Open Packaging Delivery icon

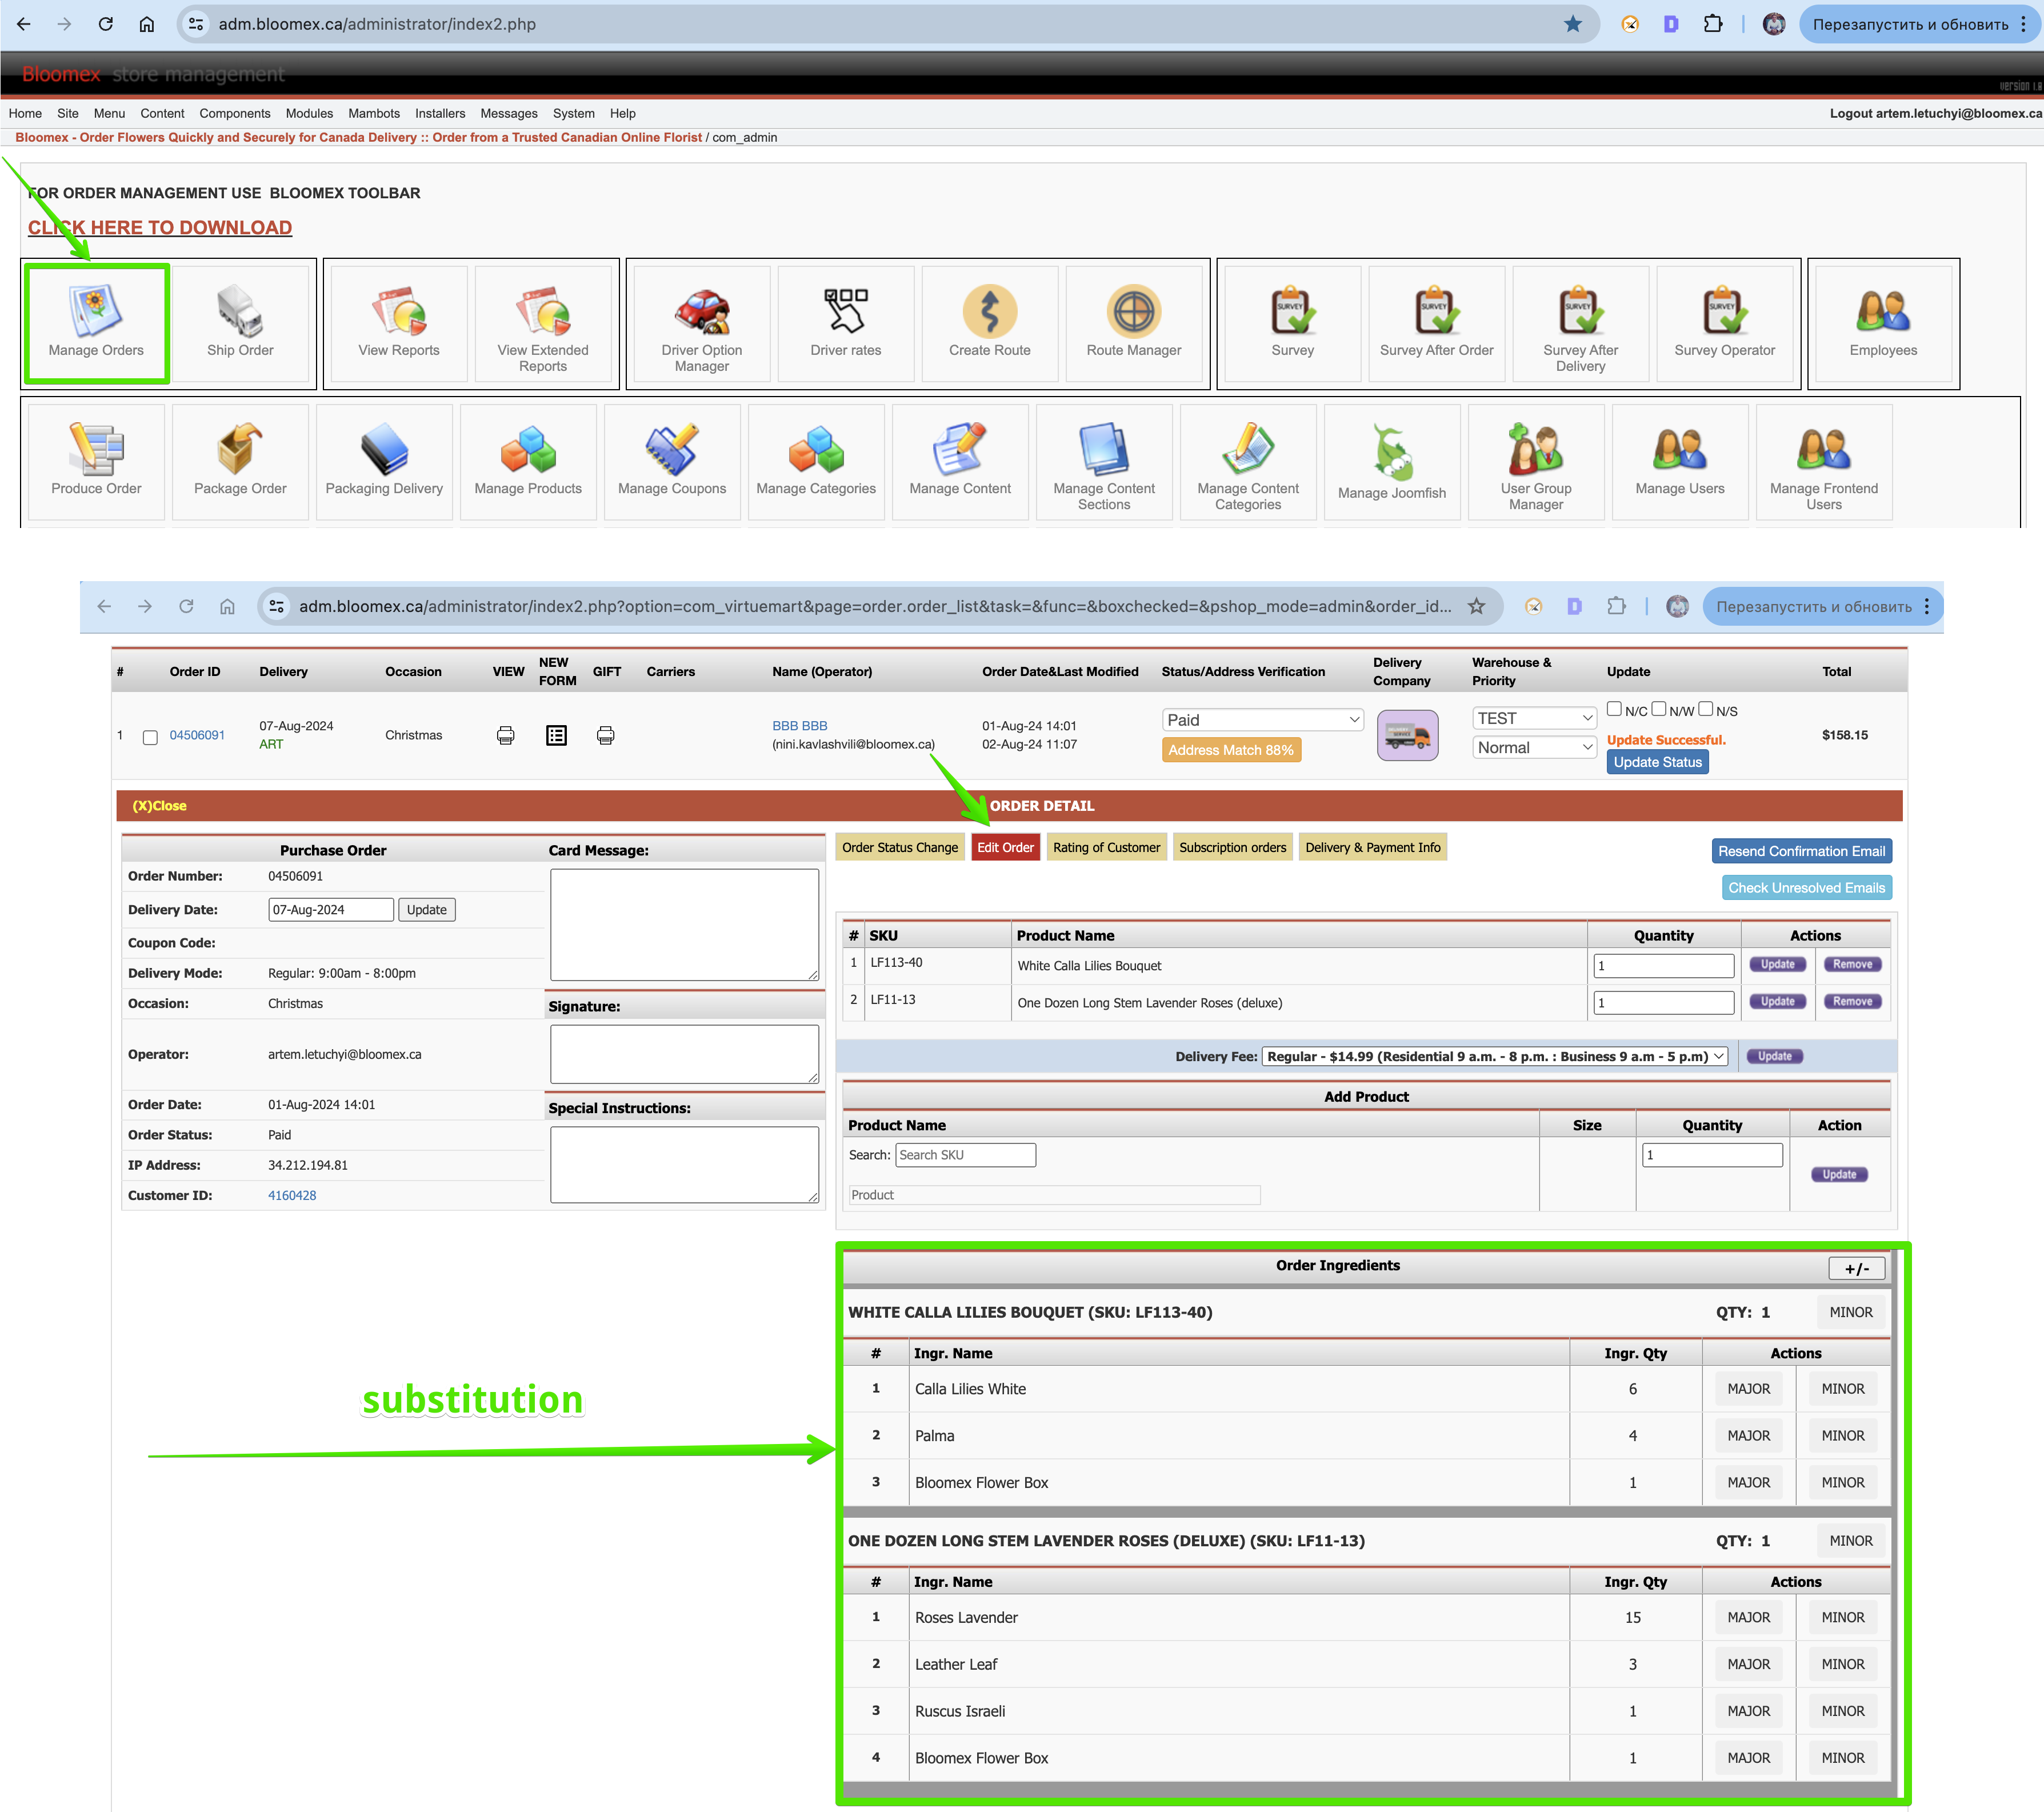[384, 461]
